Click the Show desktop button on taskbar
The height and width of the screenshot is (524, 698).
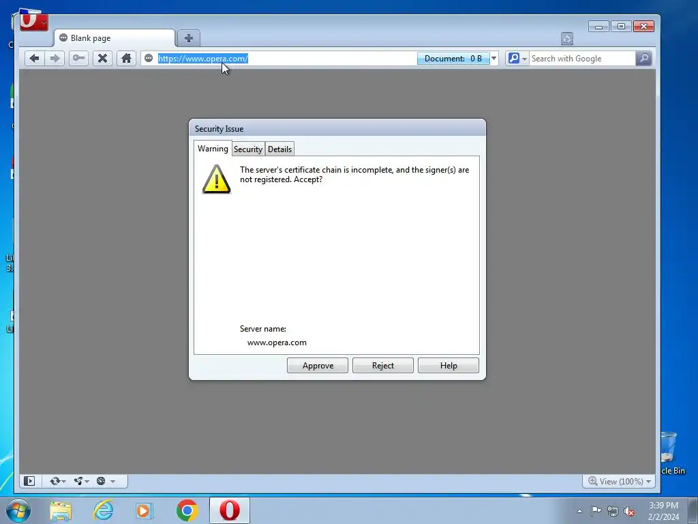click(693, 510)
